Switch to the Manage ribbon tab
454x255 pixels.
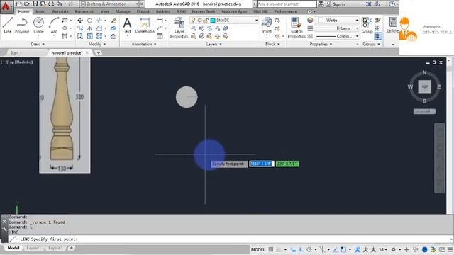point(123,11)
